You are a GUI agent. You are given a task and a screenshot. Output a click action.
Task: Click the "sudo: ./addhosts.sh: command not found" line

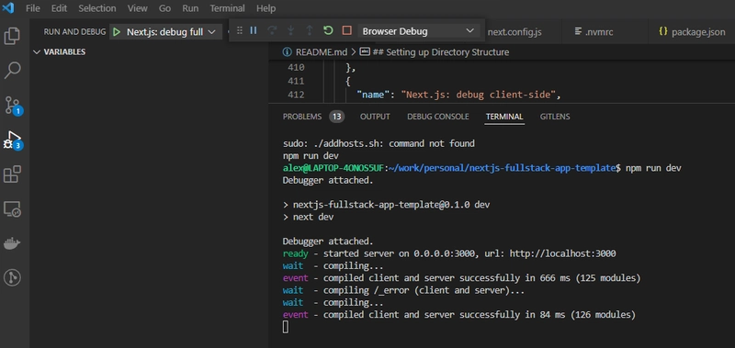point(379,144)
